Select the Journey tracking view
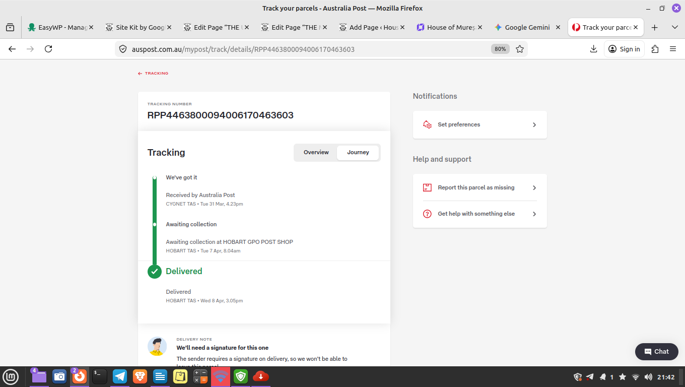685x387 pixels. (358, 152)
